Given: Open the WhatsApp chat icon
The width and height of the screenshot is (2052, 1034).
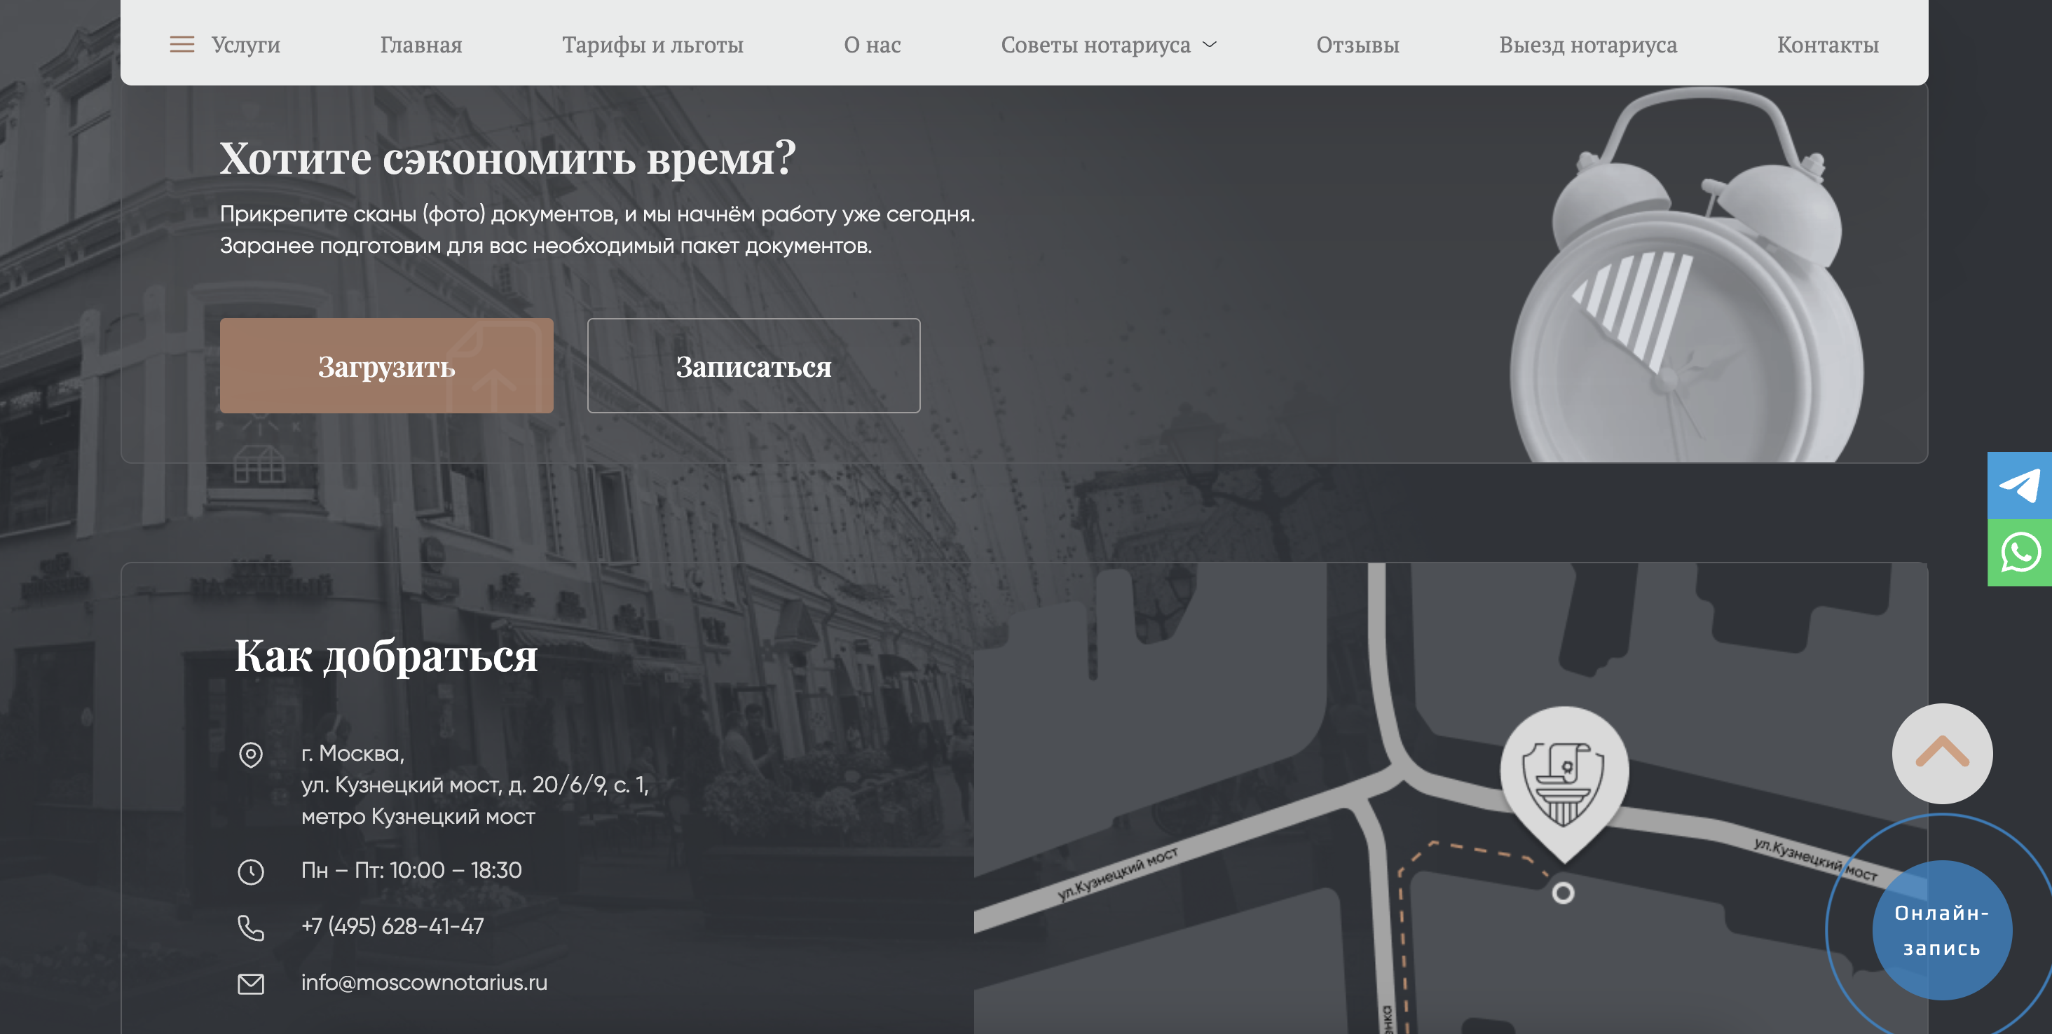Looking at the screenshot, I should pyautogui.click(x=2019, y=553).
